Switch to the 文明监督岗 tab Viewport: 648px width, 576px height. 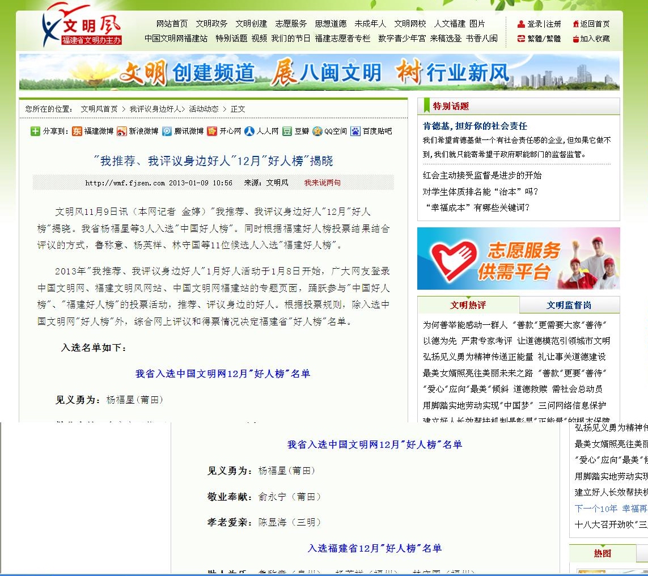(569, 305)
